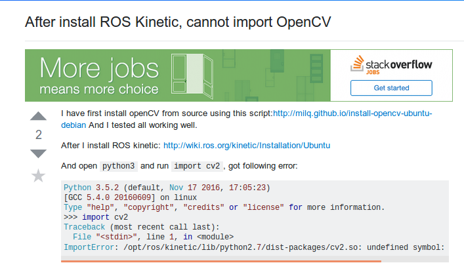Click the horizontal scrollbar of the code block
The width and height of the screenshot is (464, 265).
point(221,261)
